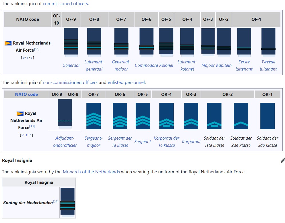Screen dimensions: 285x223
Task: Click the air force flag icon in officers table
Action: 8,43
